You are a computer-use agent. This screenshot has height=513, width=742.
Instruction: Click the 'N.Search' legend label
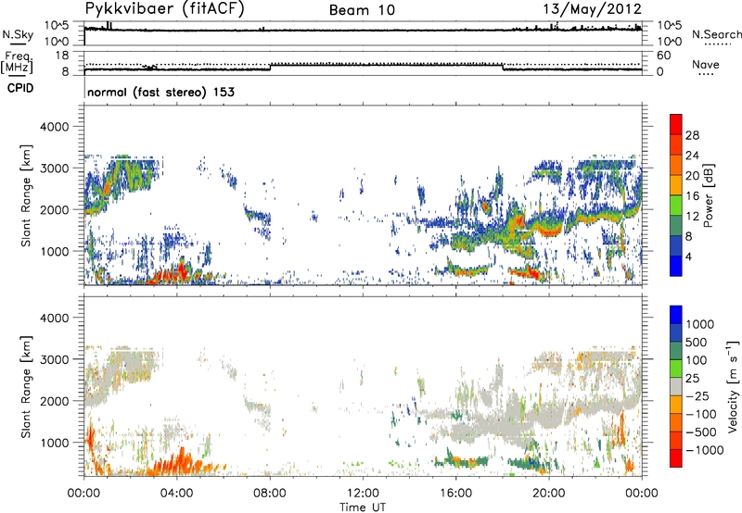point(716,34)
